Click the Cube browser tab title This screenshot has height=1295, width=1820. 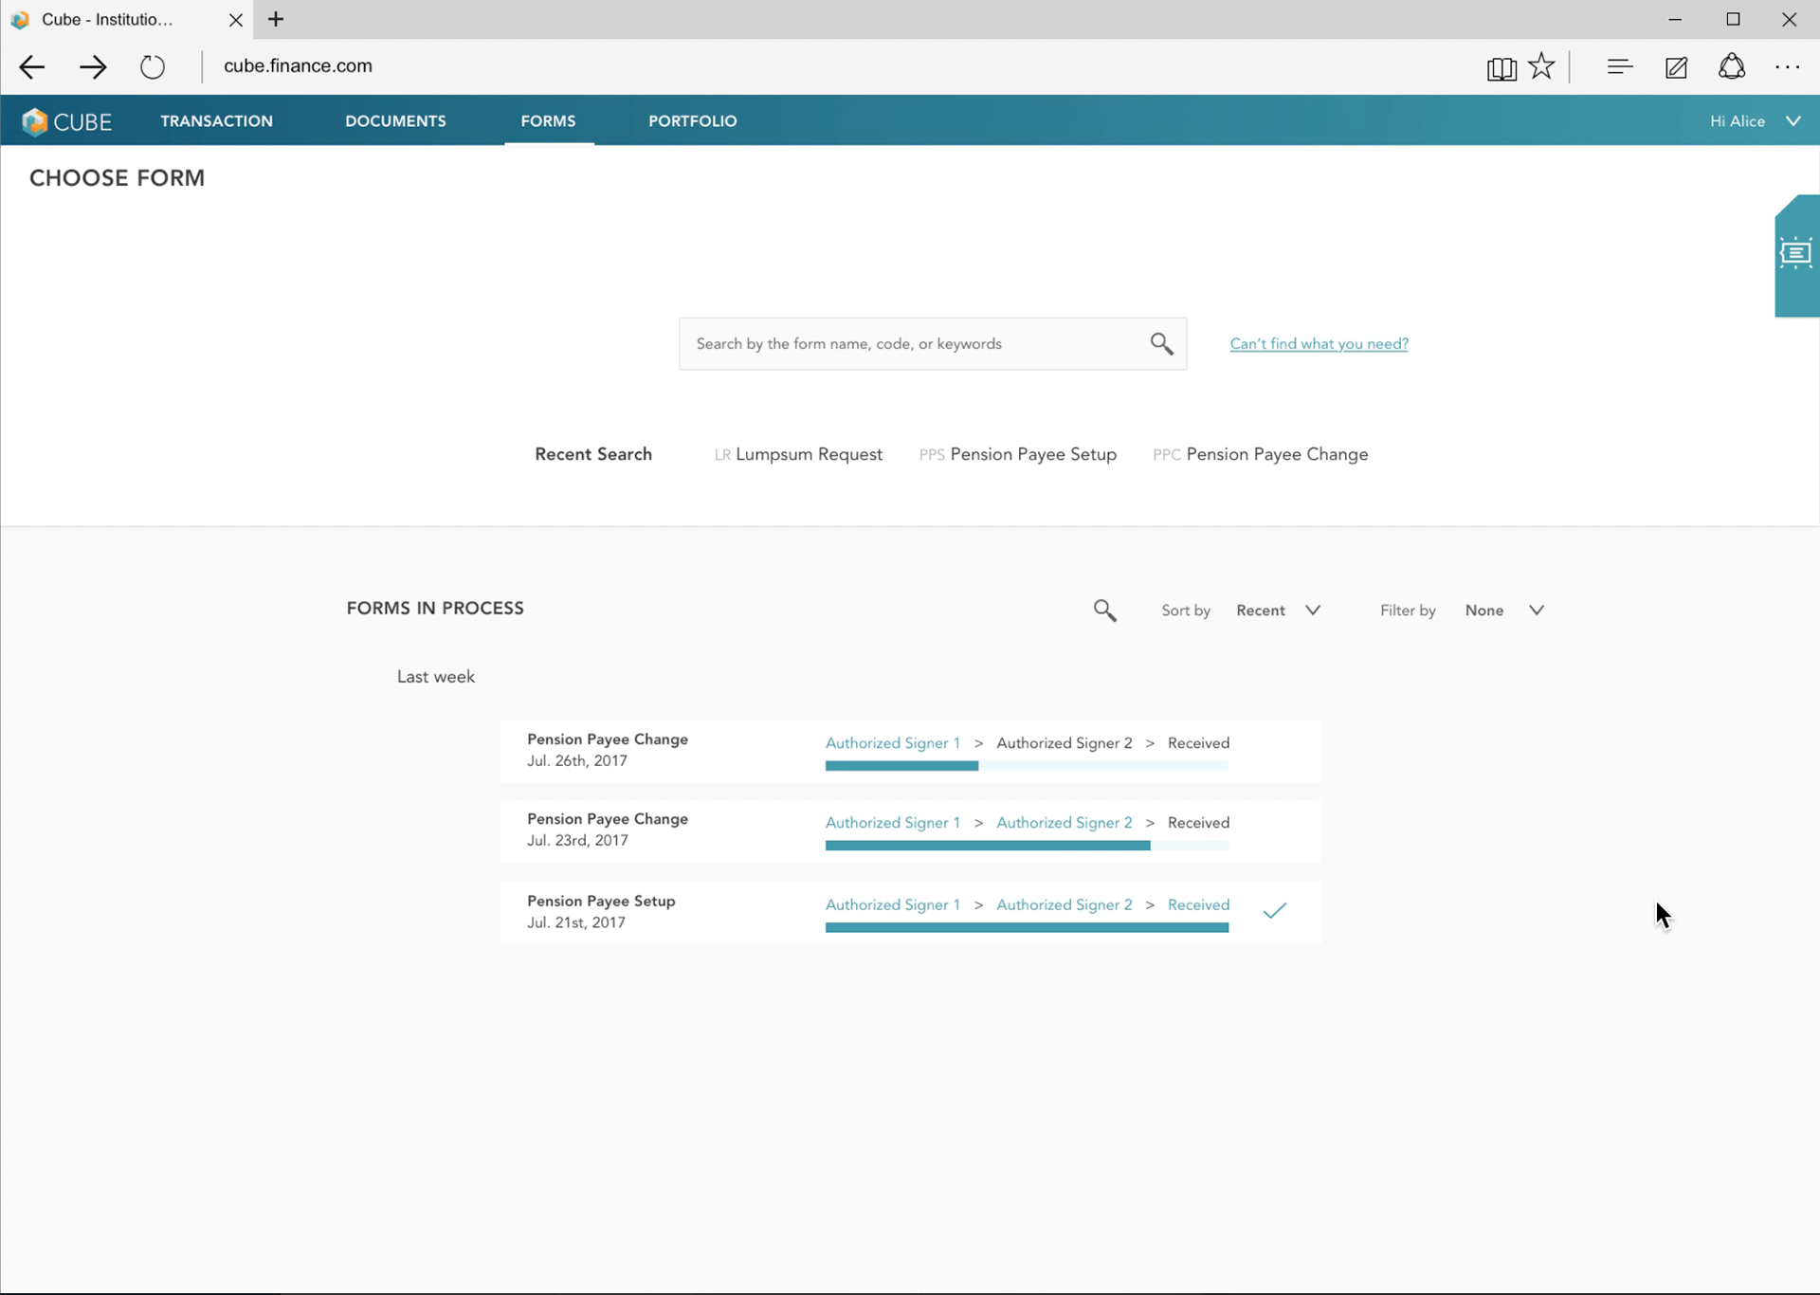click(107, 19)
